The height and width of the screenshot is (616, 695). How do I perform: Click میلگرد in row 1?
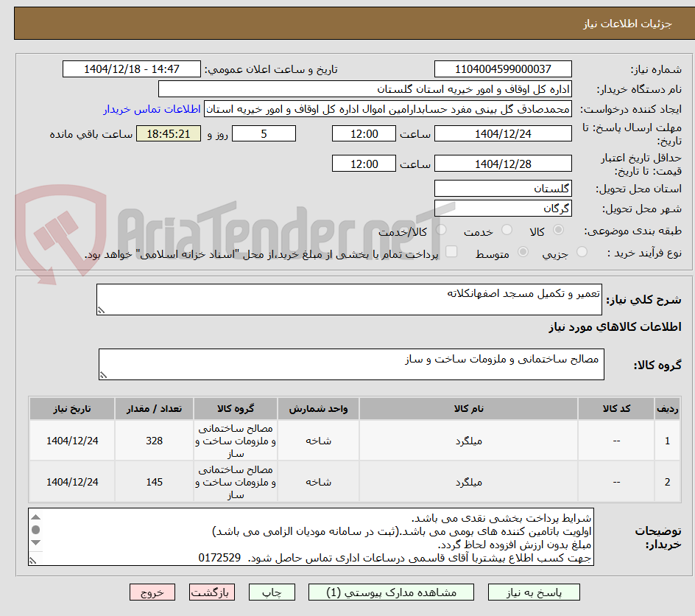tap(468, 441)
